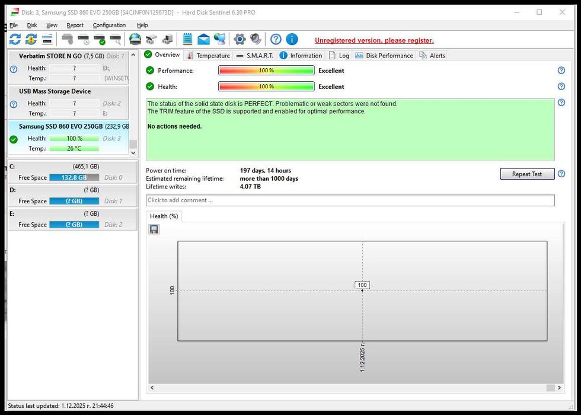Image resolution: width=581 pixels, height=415 pixels.
Task: Click the question icon on USB Mass Storage Device
Action: 14,104
